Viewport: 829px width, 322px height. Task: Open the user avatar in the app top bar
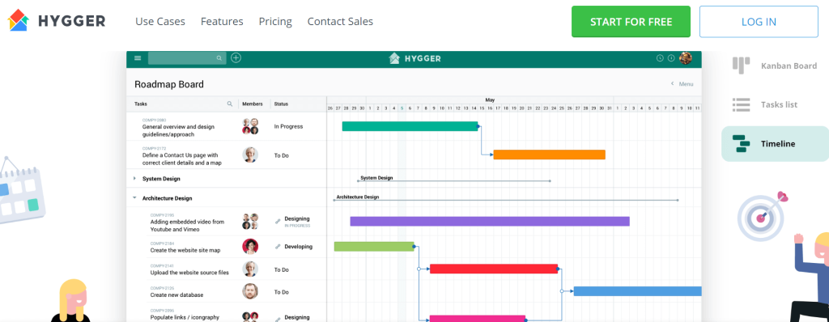[686, 58]
